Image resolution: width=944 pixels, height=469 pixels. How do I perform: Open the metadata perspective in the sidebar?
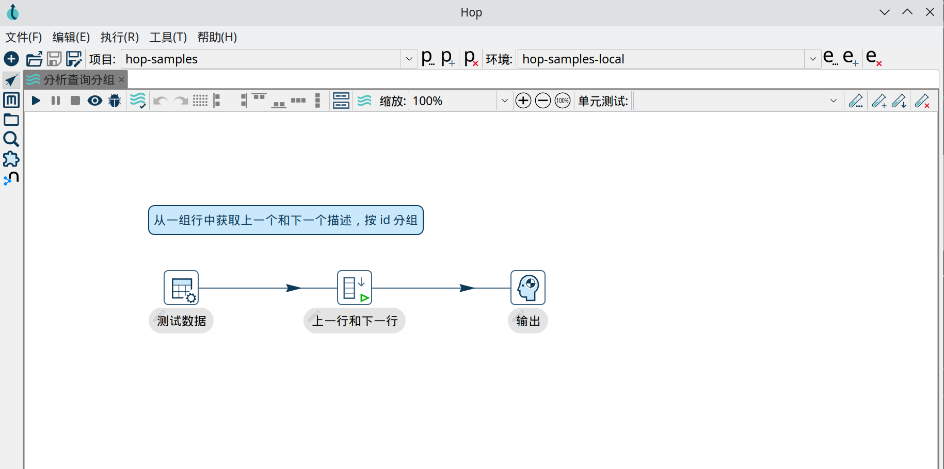(11, 100)
